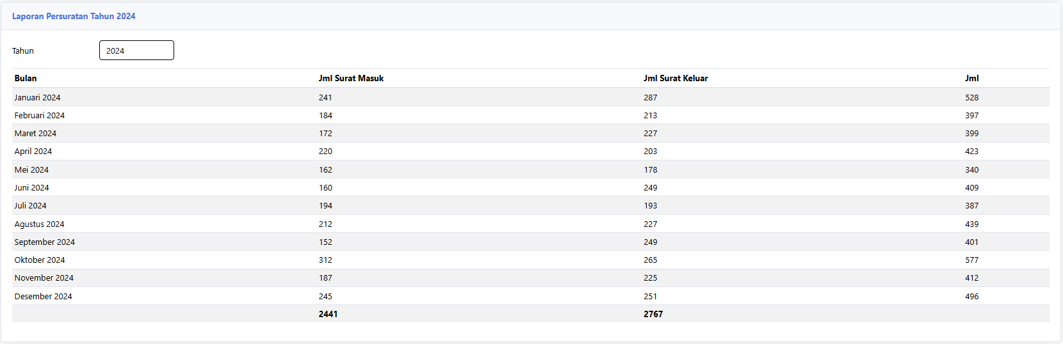This screenshot has width=1063, height=344.
Task: Select the Februari 2024 row label
Action: [40, 115]
